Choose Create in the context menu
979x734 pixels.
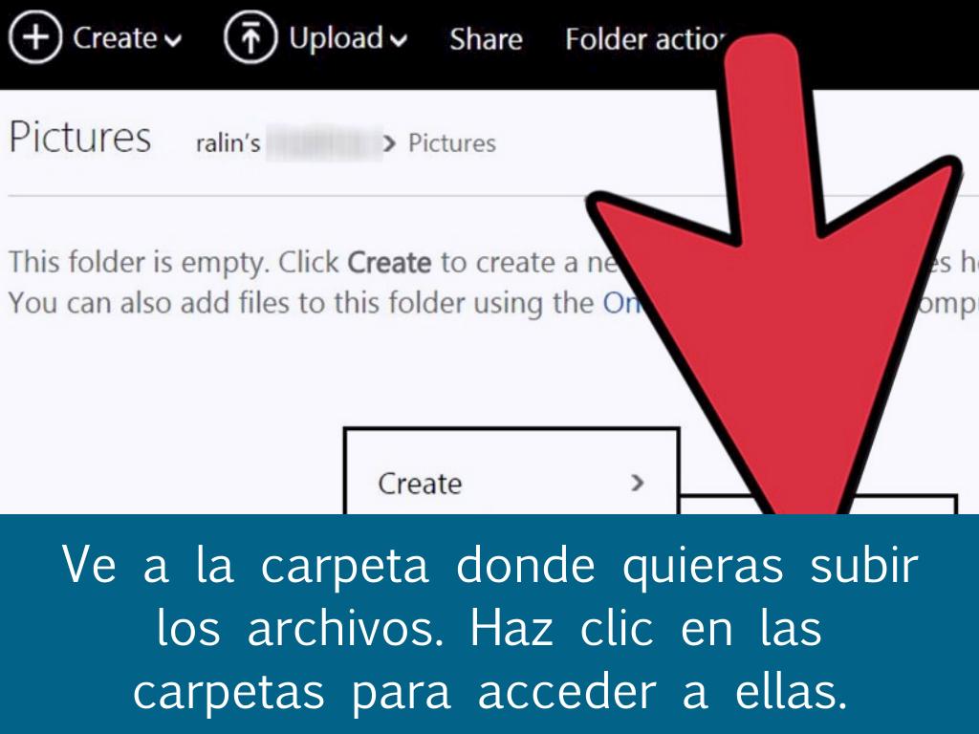420,484
